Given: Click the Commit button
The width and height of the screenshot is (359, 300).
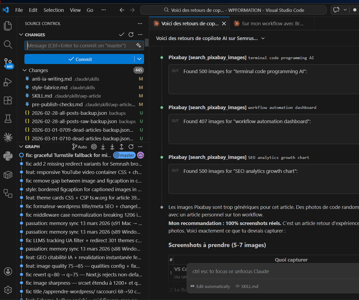Looking at the screenshot, I should click(x=81, y=59).
